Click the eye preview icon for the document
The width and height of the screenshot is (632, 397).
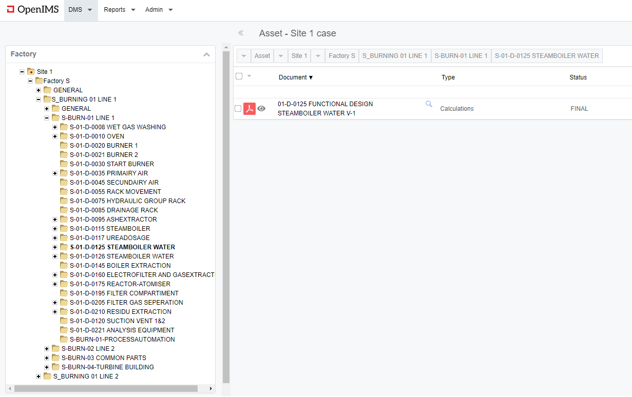(261, 109)
